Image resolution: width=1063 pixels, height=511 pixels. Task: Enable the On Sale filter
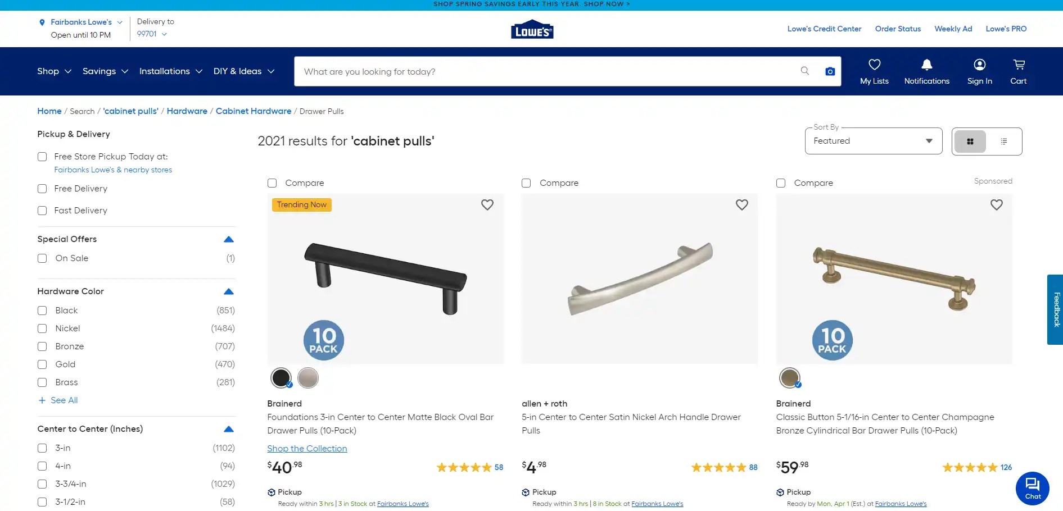point(42,258)
